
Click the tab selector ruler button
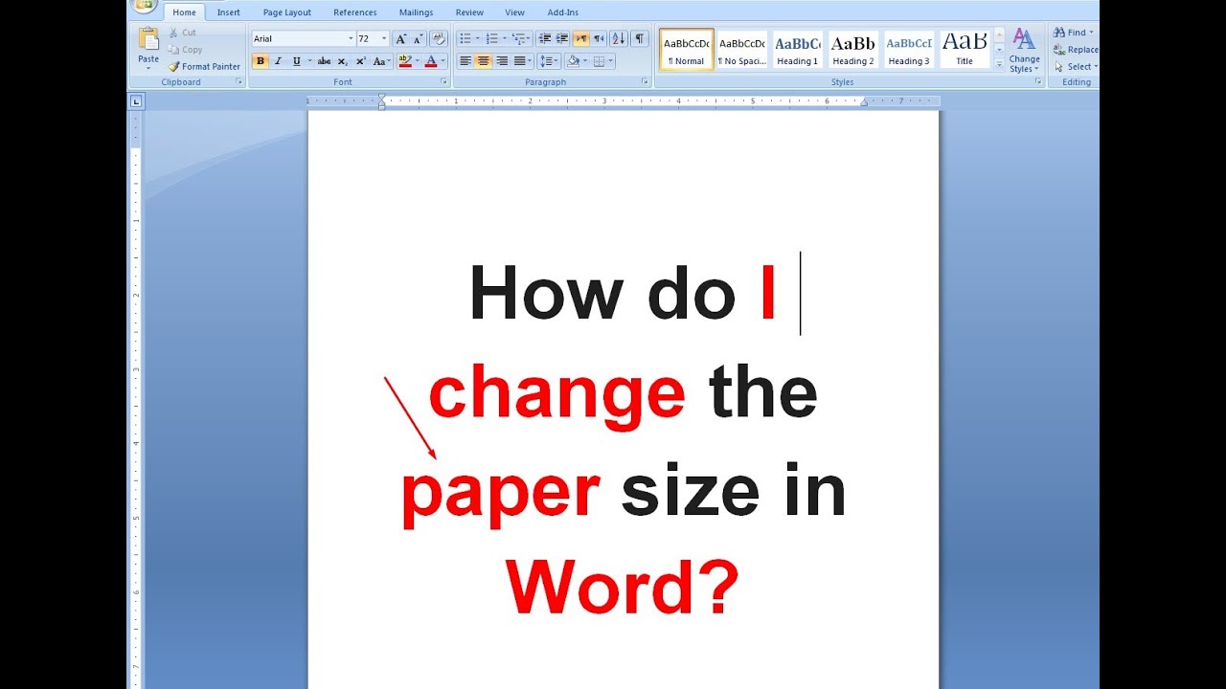[136, 101]
